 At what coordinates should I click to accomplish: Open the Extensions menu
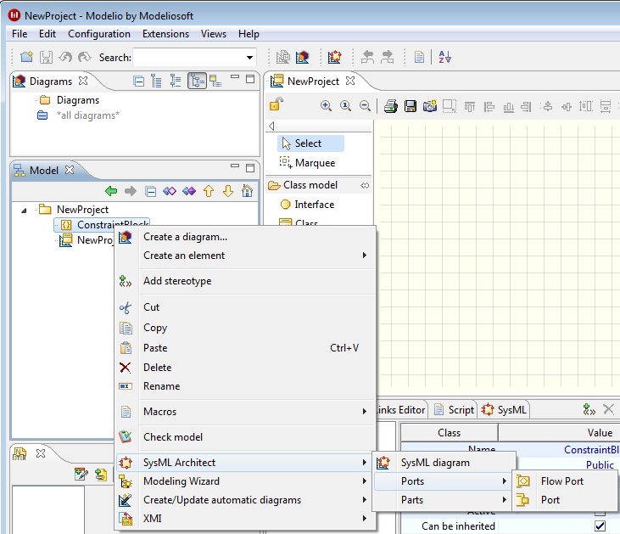pyautogui.click(x=165, y=34)
